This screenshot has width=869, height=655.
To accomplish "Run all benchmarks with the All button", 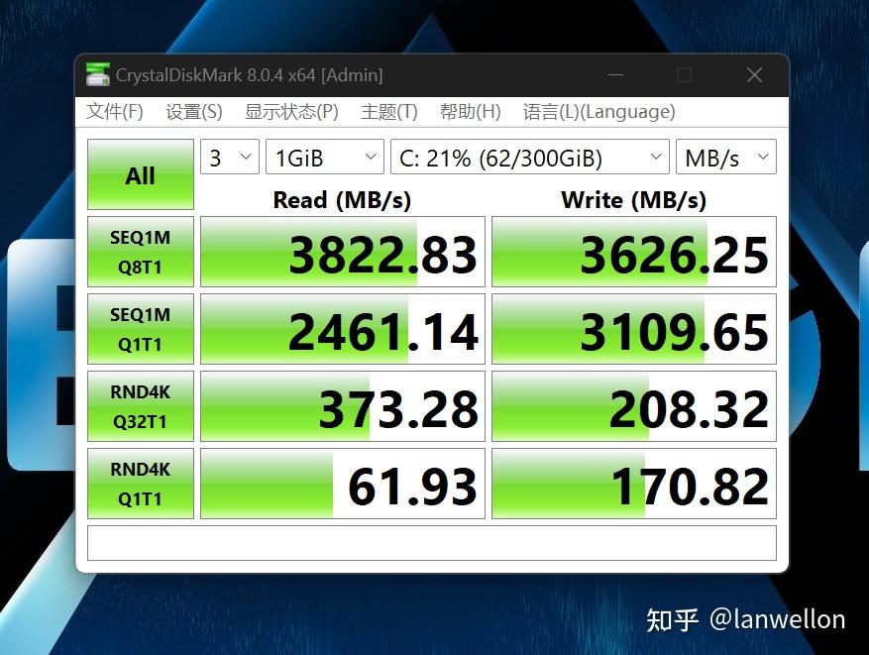I will (141, 174).
